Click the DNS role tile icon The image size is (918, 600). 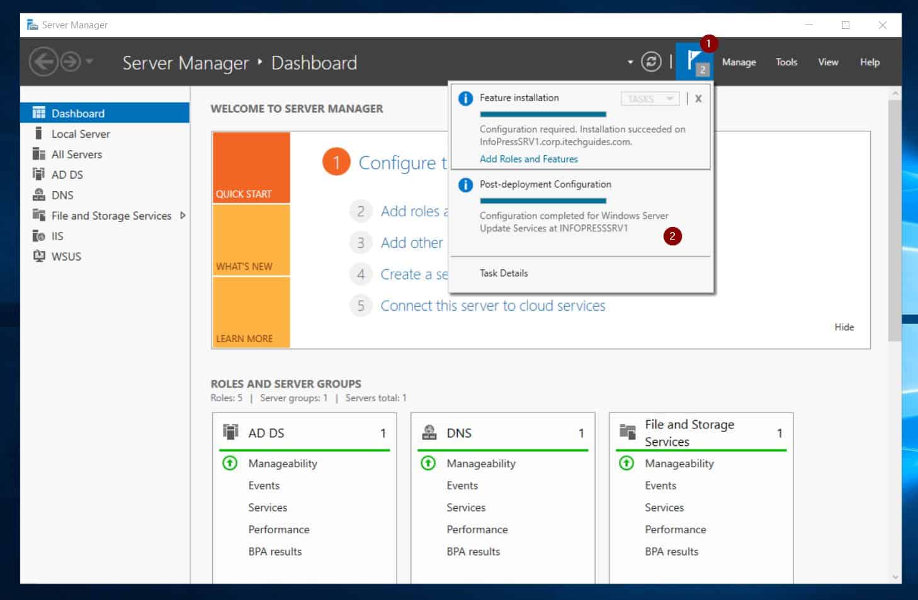429,432
